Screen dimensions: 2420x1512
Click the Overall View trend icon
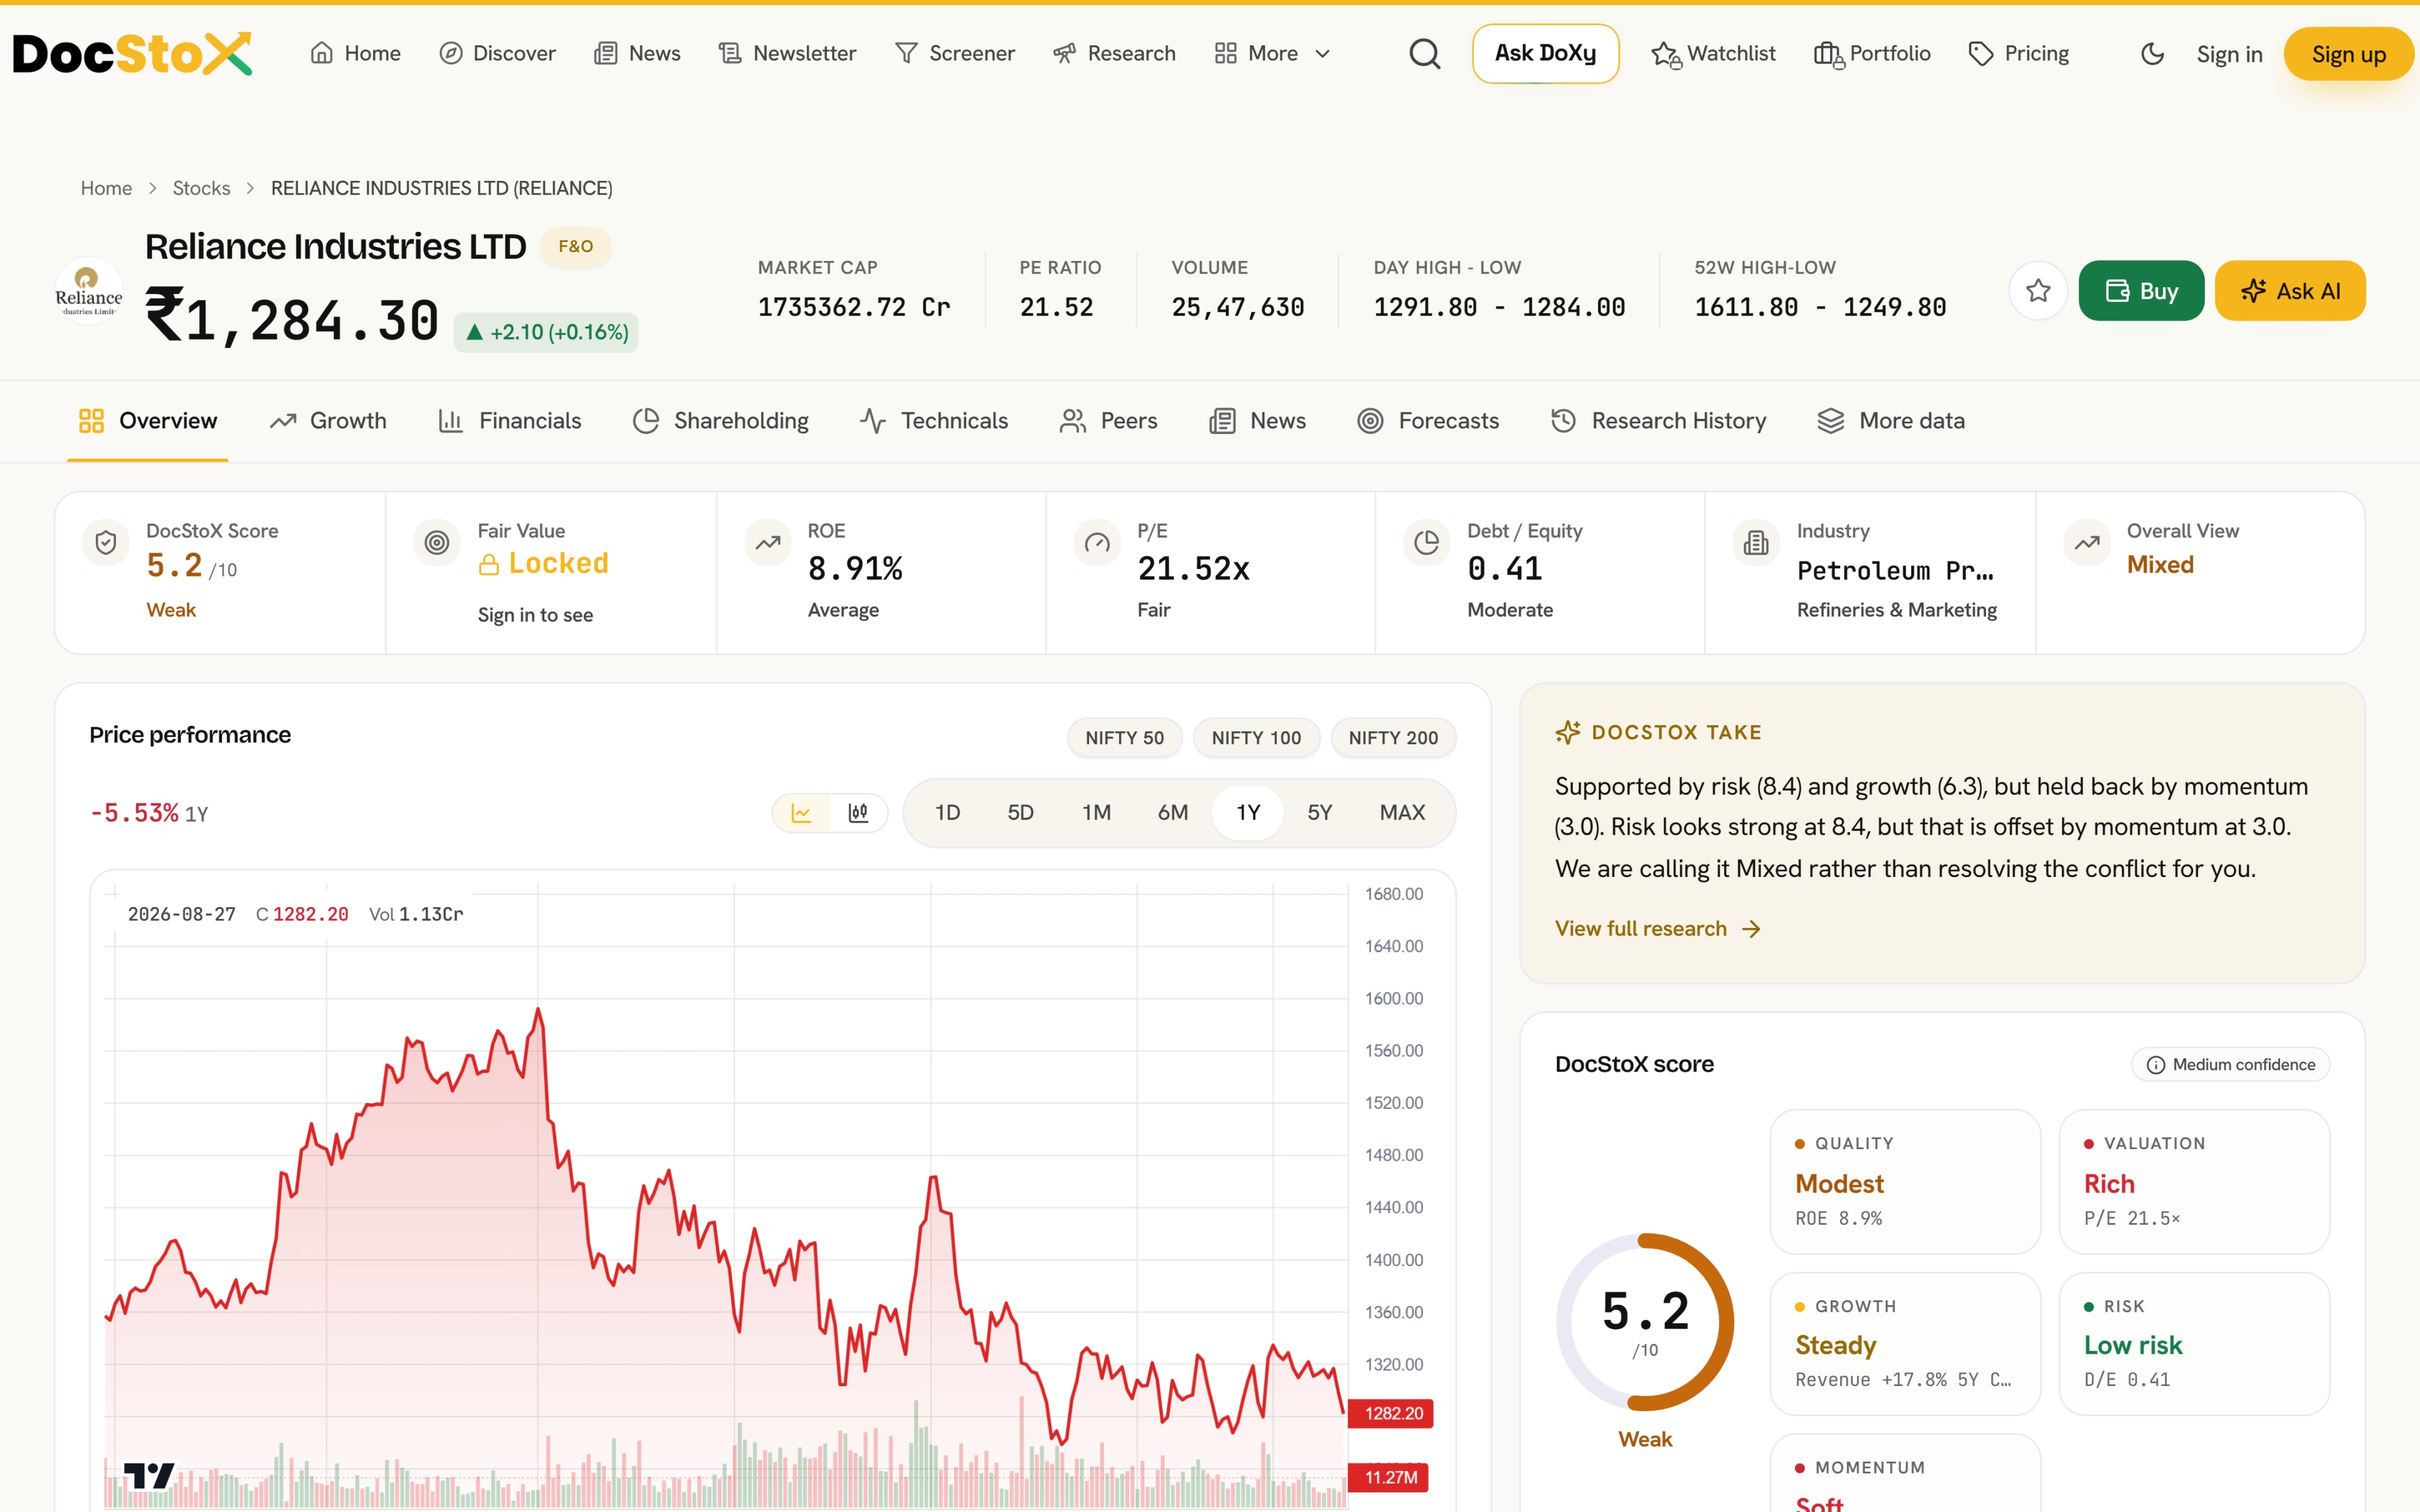[x=2087, y=543]
